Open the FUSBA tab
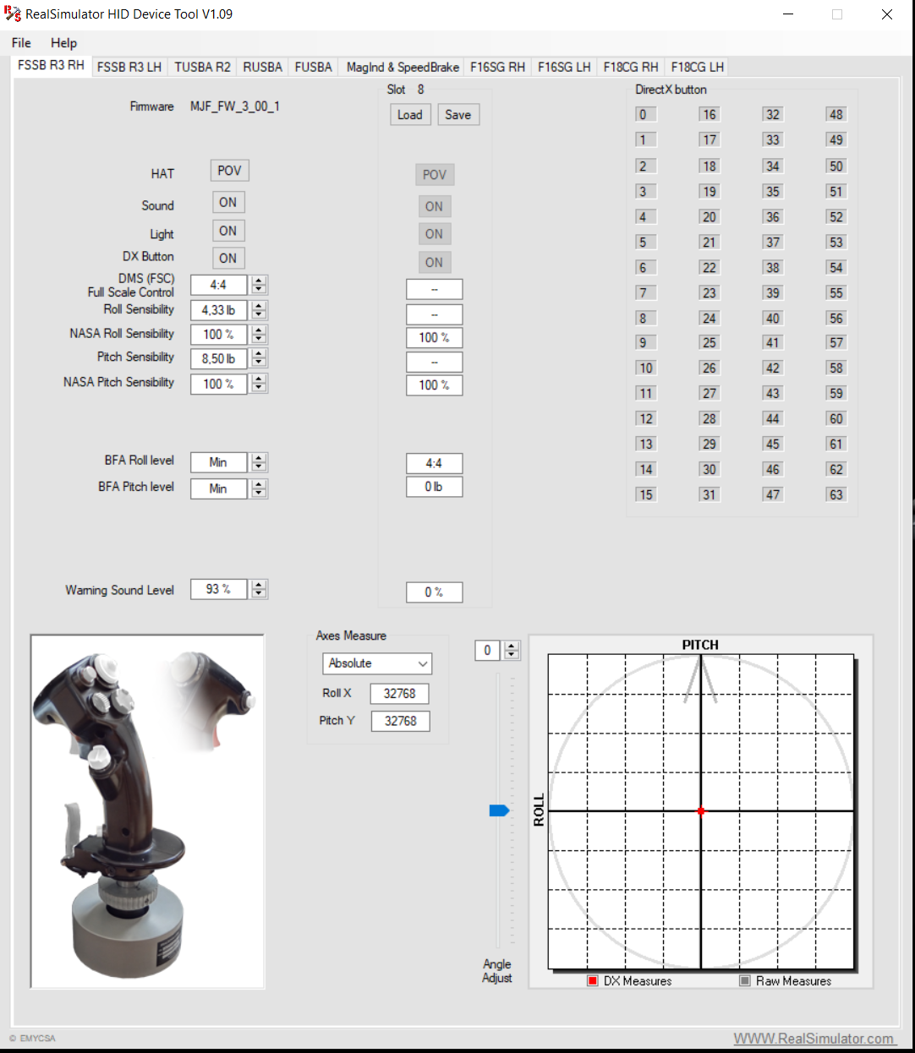This screenshot has width=915, height=1053. tap(314, 67)
